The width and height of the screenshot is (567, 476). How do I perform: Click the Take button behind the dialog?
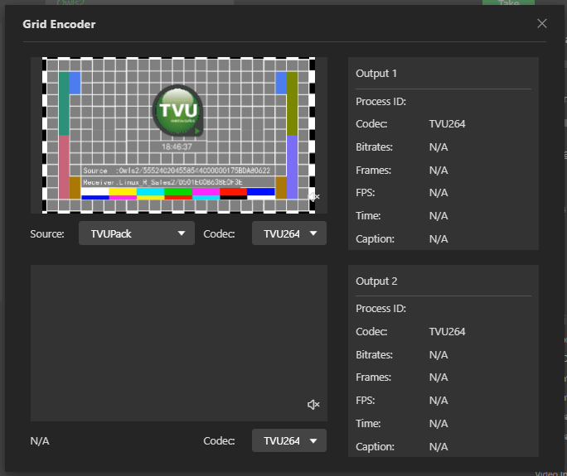pos(508,2)
